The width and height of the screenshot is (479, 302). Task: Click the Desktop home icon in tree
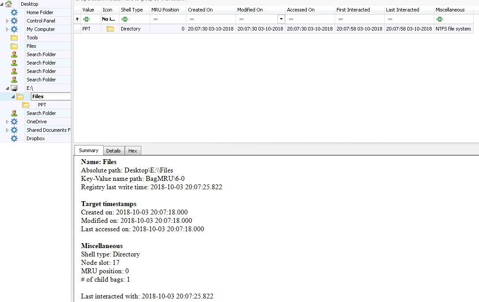tap(8, 4)
